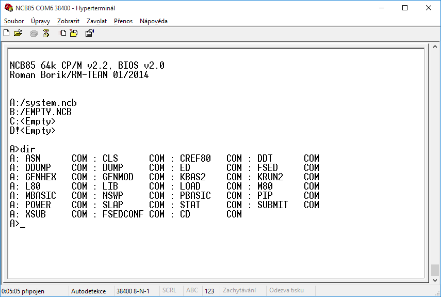Expand the Zobrazit menu

point(68,21)
